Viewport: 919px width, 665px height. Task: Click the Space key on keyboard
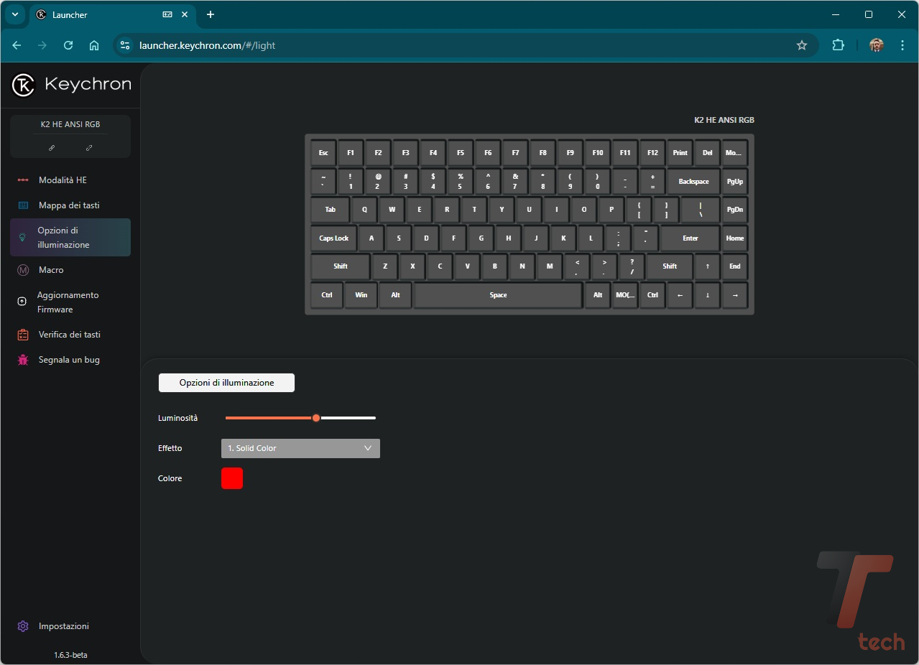click(x=498, y=295)
